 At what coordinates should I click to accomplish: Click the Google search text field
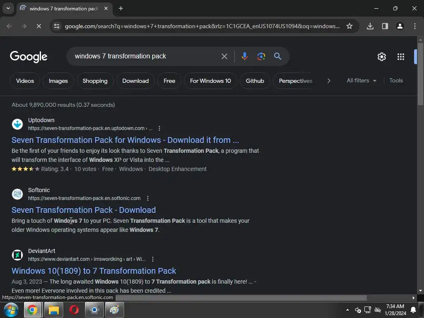[146, 56]
